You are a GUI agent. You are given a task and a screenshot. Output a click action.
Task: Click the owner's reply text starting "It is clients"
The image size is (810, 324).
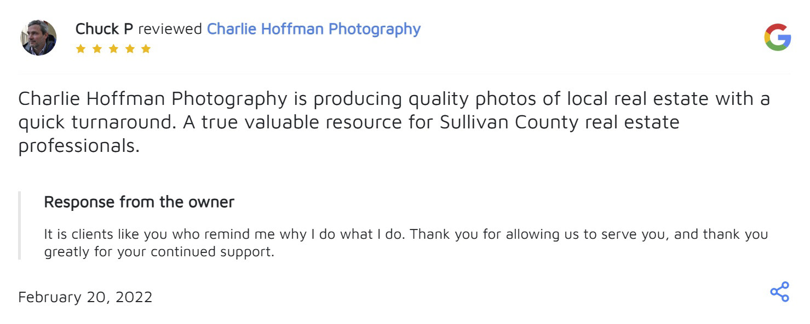click(405, 234)
